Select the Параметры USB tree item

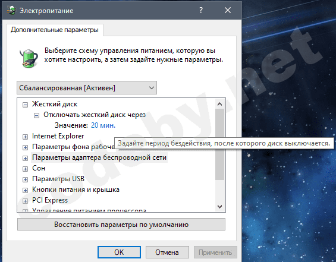(58, 179)
